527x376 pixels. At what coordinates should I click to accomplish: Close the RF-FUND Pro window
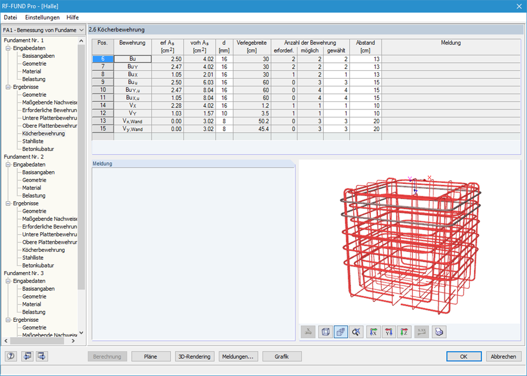click(519, 7)
